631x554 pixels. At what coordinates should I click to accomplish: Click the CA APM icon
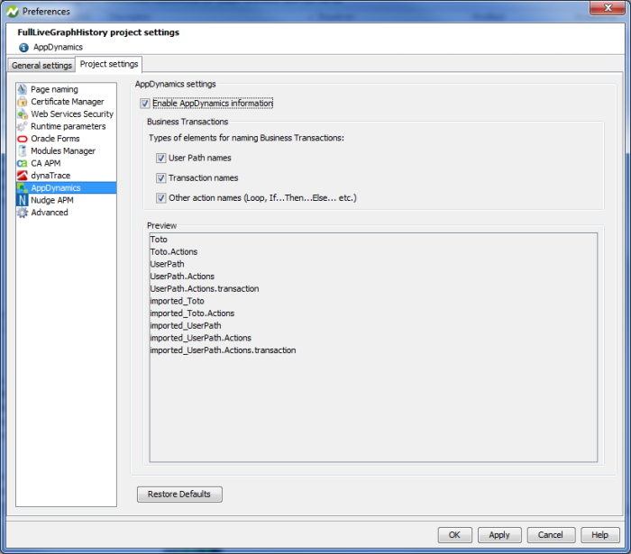click(23, 163)
